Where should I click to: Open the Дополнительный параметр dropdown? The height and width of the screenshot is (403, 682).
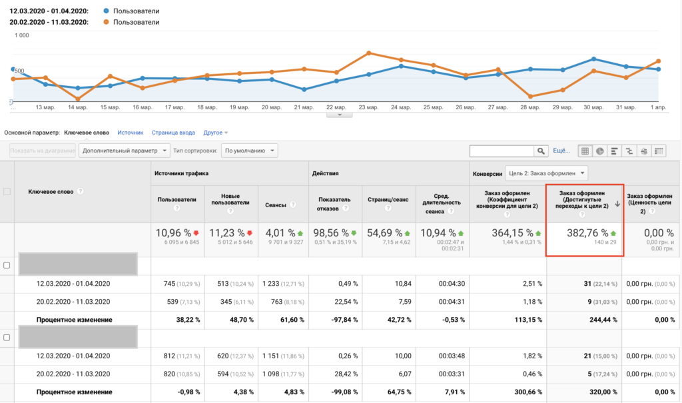pos(124,151)
